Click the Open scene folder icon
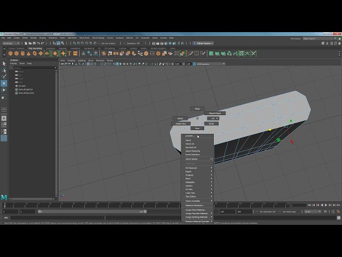The height and width of the screenshot is (257, 342). pyautogui.click(x=30, y=43)
